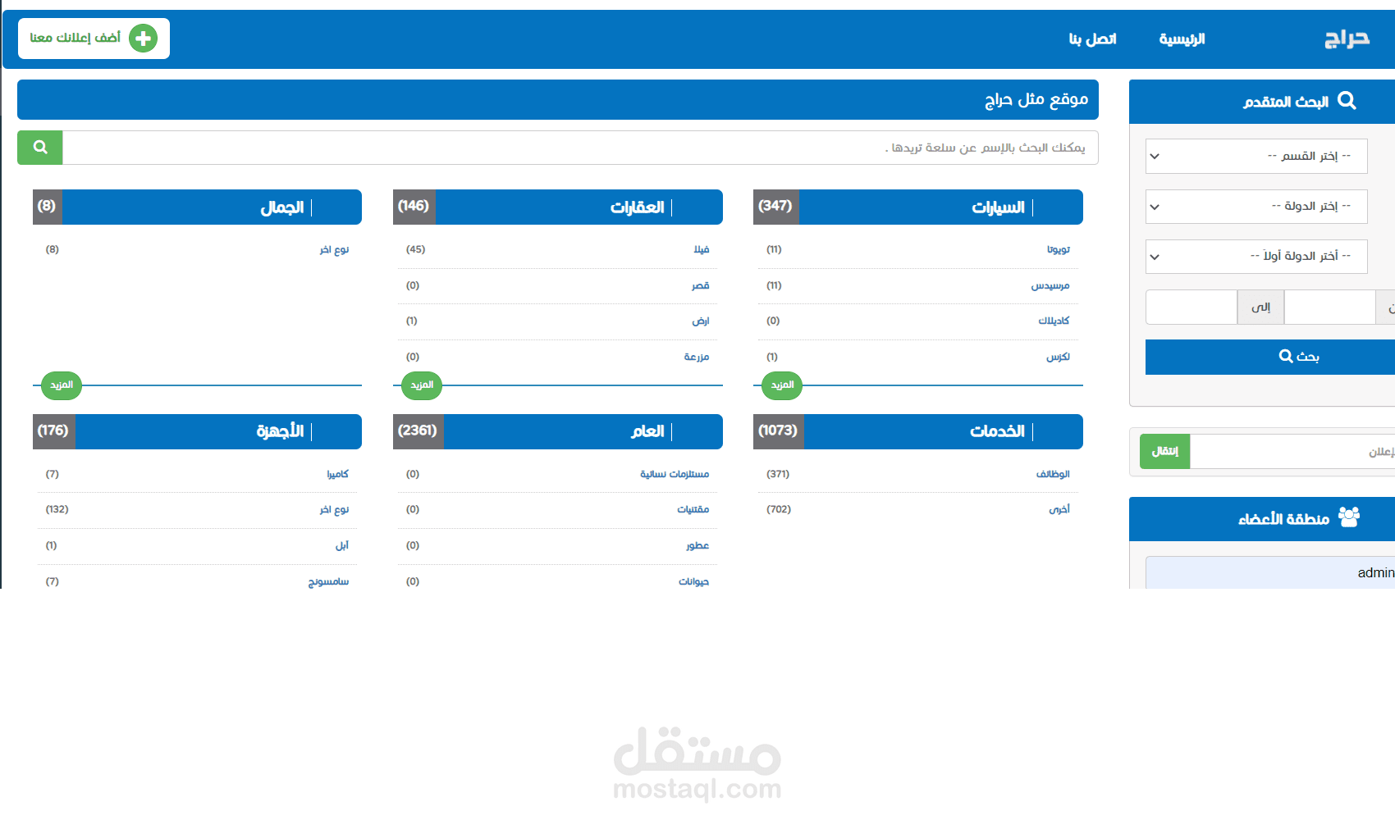This screenshot has height=820, width=1395.
Task: Open أخرى under الخدمات
Action: coord(1059,509)
